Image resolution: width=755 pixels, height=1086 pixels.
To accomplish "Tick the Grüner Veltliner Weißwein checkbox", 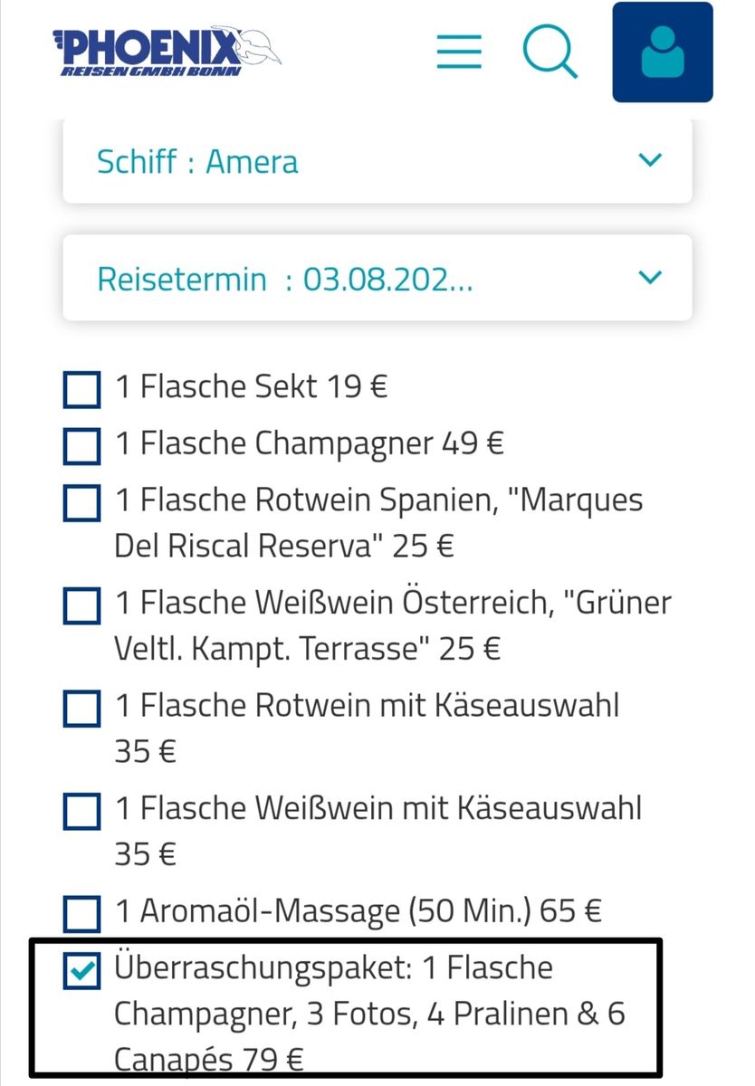I will pyautogui.click(x=81, y=605).
